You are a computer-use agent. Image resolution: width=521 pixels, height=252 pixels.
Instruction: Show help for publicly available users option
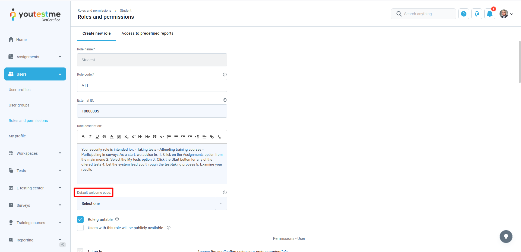(x=169, y=228)
